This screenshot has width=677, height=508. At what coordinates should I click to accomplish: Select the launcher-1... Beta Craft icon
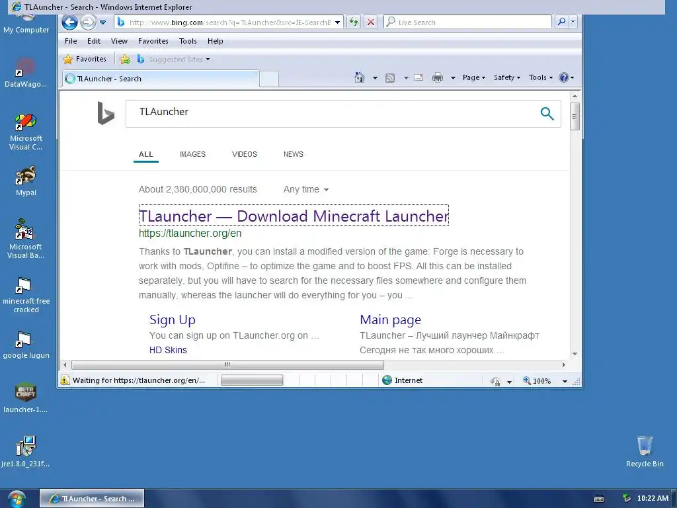tap(26, 398)
